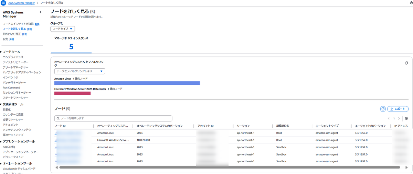Open Run Command in the sidebar

(x=11, y=88)
